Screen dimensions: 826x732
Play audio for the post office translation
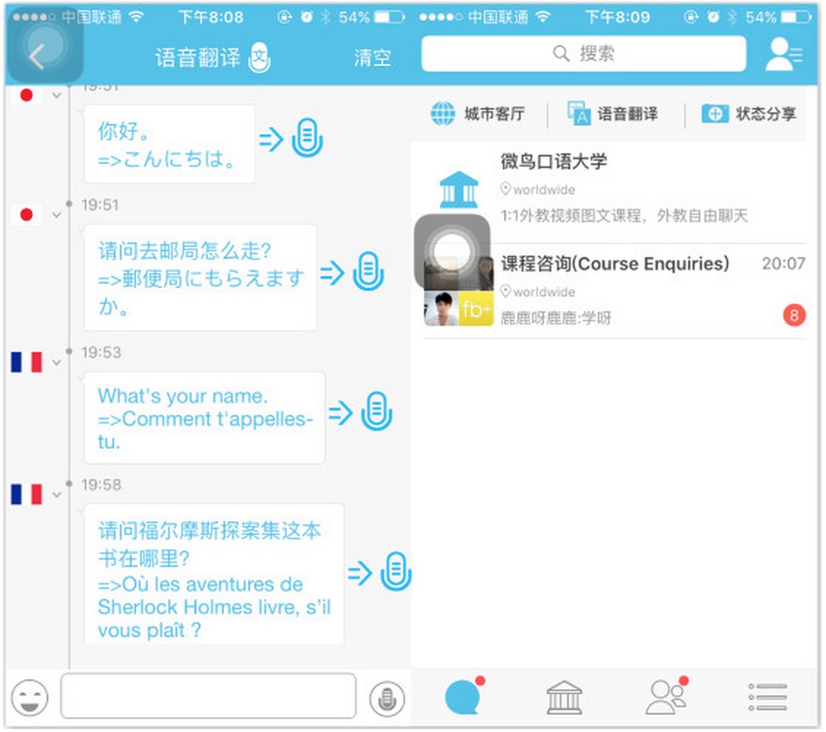tap(368, 272)
